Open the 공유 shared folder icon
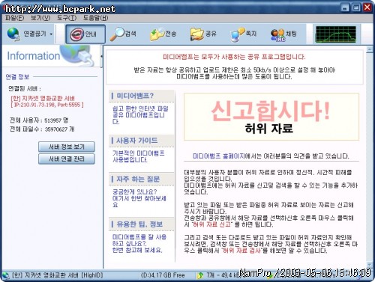Screen dimensions: 375x282 coord(197,34)
